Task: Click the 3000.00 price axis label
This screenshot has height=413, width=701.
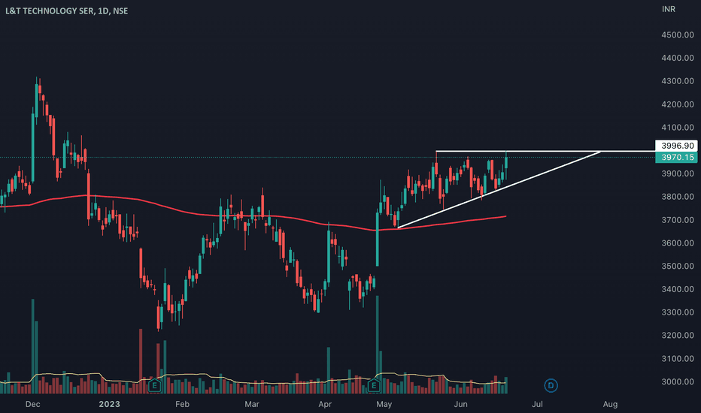Action: tap(678, 381)
